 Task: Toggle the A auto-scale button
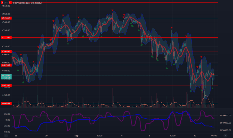(225, 135)
